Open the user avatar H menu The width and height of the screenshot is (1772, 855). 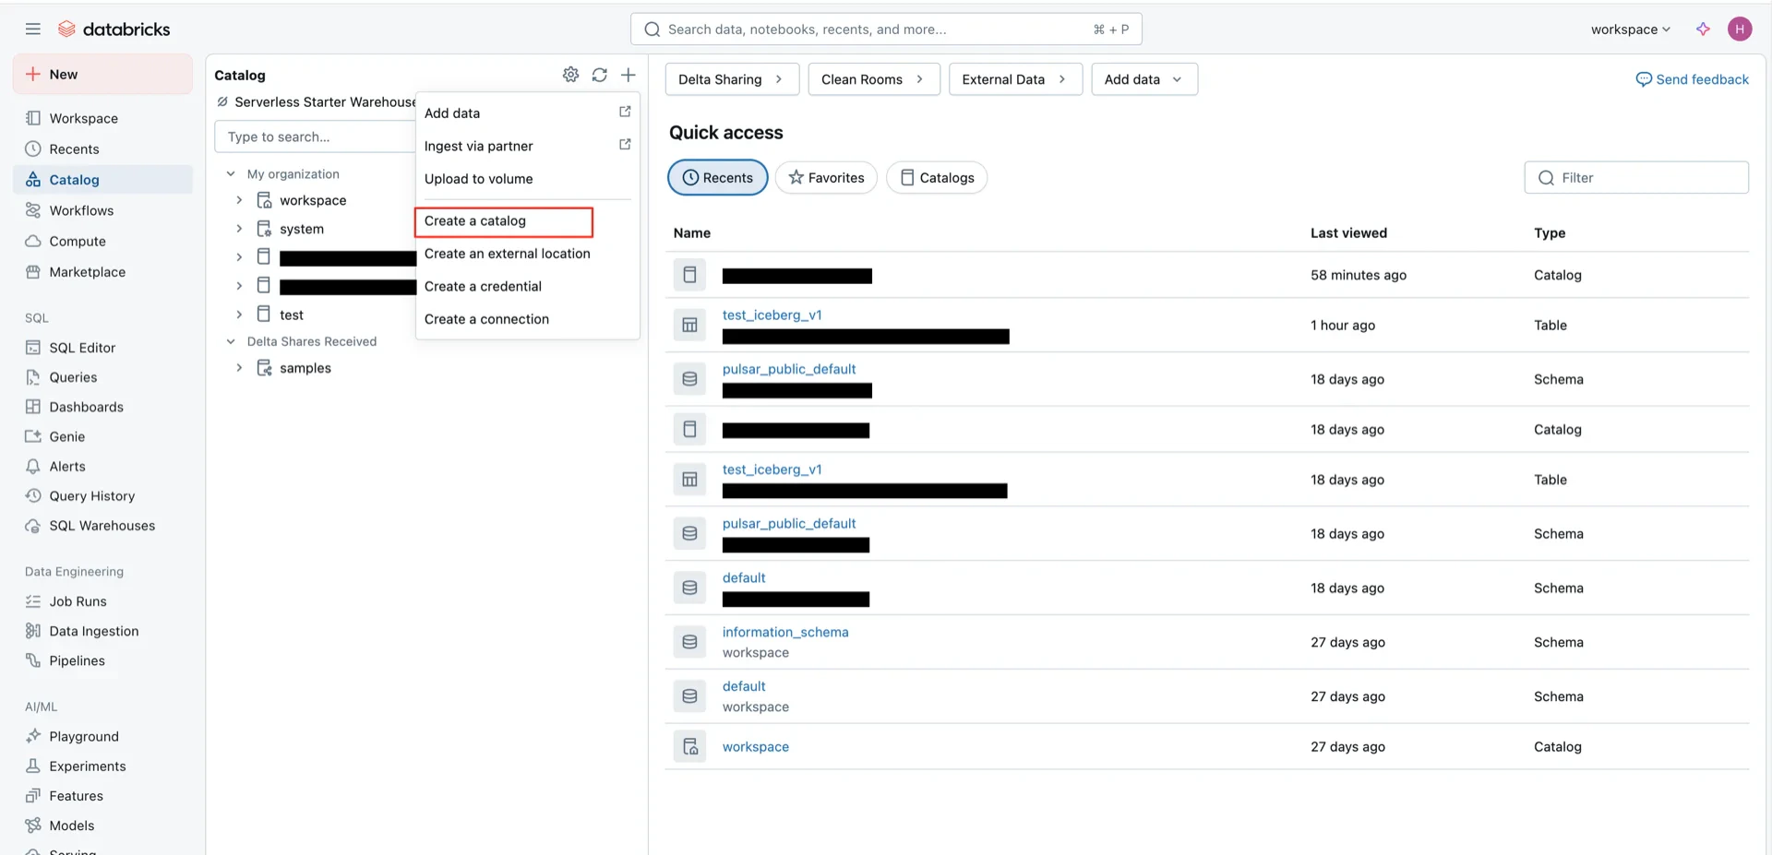coord(1740,30)
